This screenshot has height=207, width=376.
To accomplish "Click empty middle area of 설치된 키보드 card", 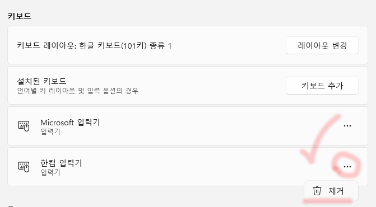I will click(x=211, y=86).
